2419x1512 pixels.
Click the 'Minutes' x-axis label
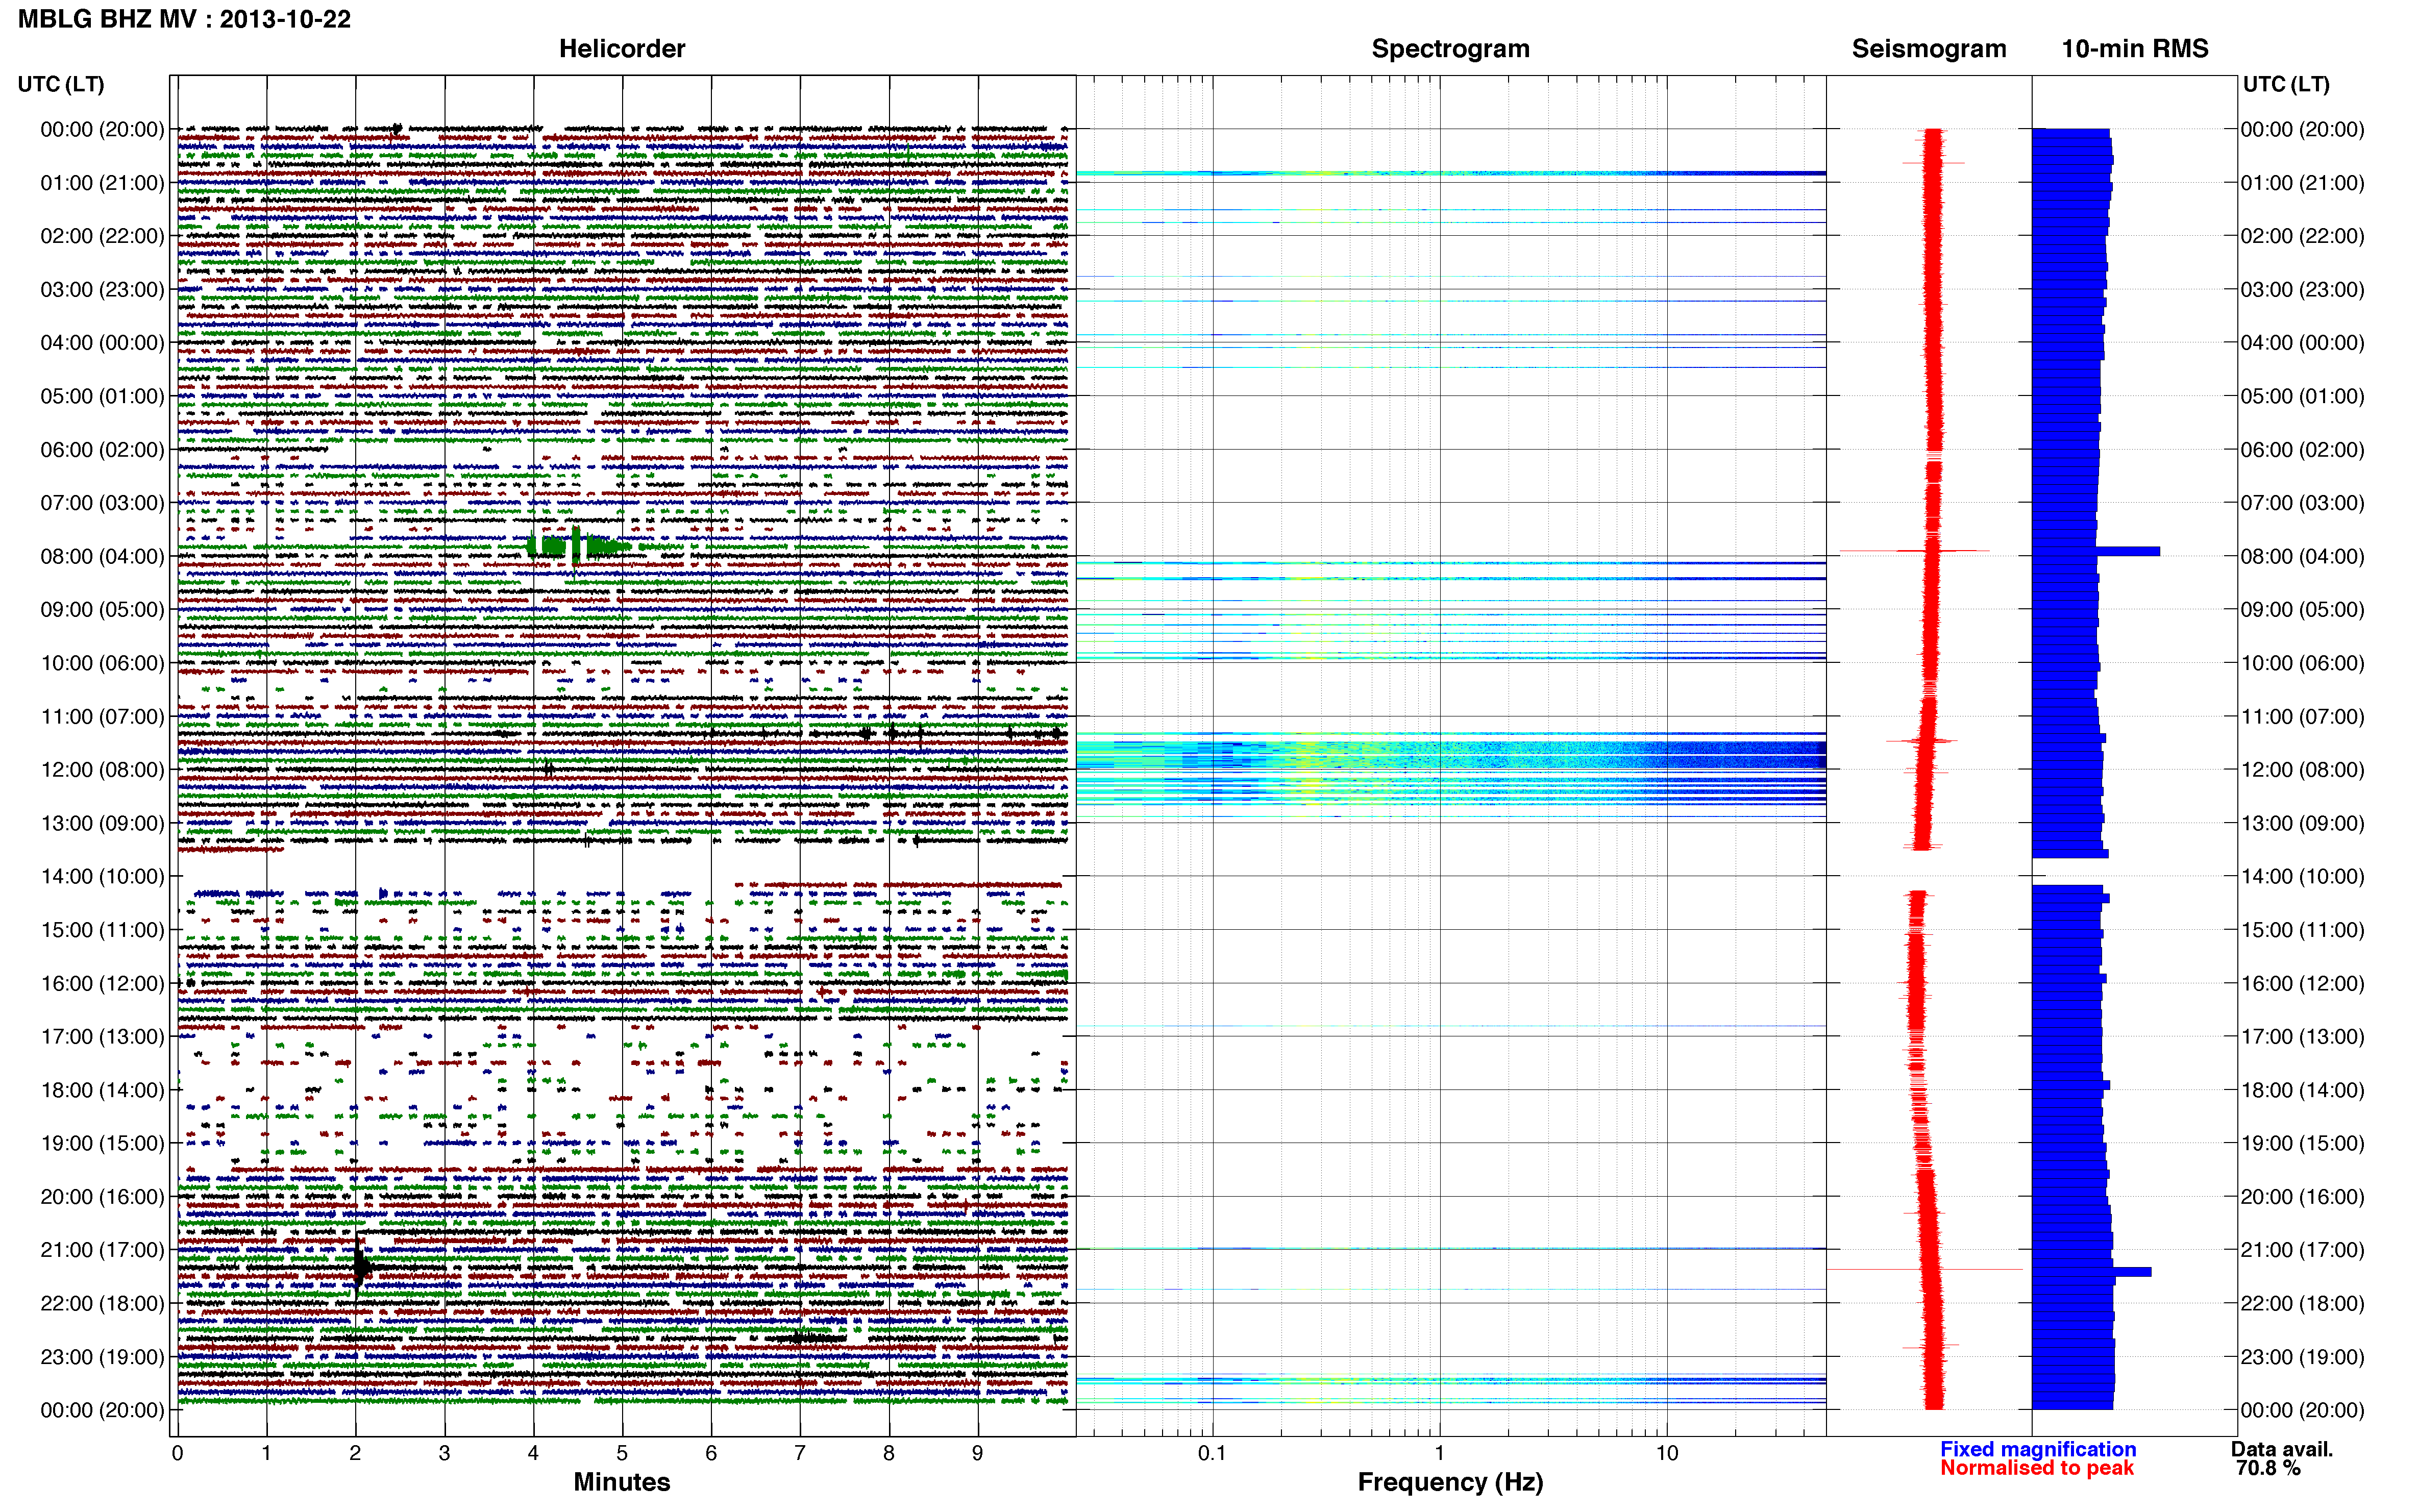pyautogui.click(x=622, y=1482)
